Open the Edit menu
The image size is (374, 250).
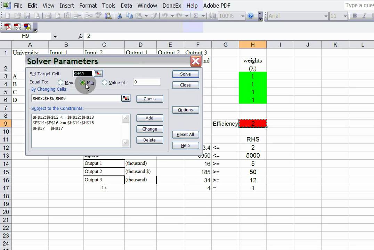[x=32, y=6]
